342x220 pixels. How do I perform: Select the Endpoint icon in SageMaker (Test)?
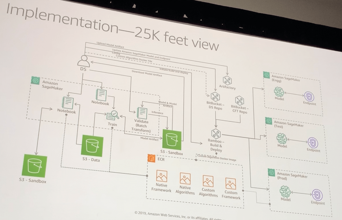(313, 143)
